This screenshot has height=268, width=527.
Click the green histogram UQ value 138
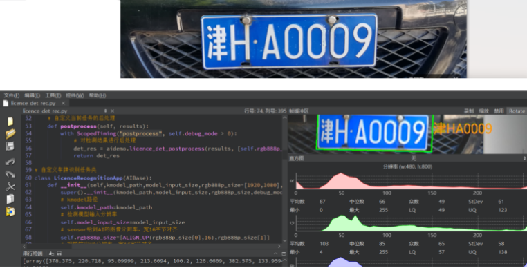coord(503,252)
